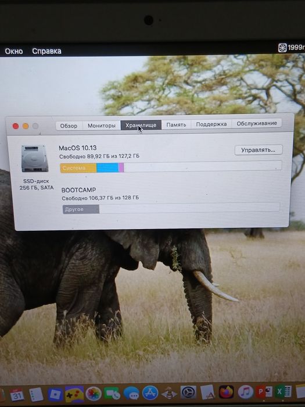Select the Хранилище tab
This screenshot has height=407, width=305.
[141, 125]
